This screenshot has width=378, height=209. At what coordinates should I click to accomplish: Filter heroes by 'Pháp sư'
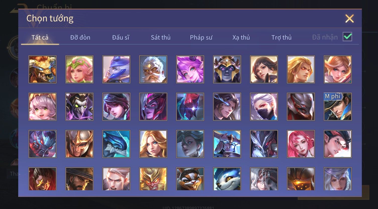coord(201,37)
